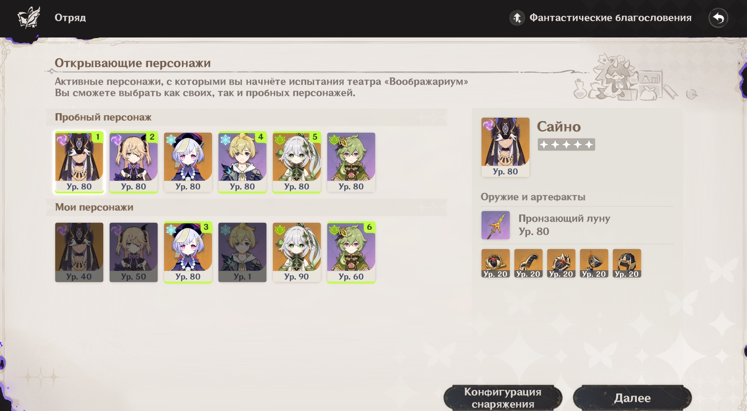Deselect trial Fischl marked slot 2
This screenshot has width=747, height=411.
(134, 162)
